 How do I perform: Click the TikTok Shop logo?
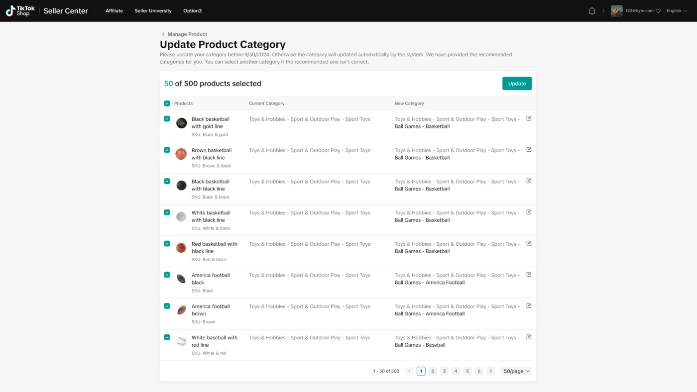[20, 11]
